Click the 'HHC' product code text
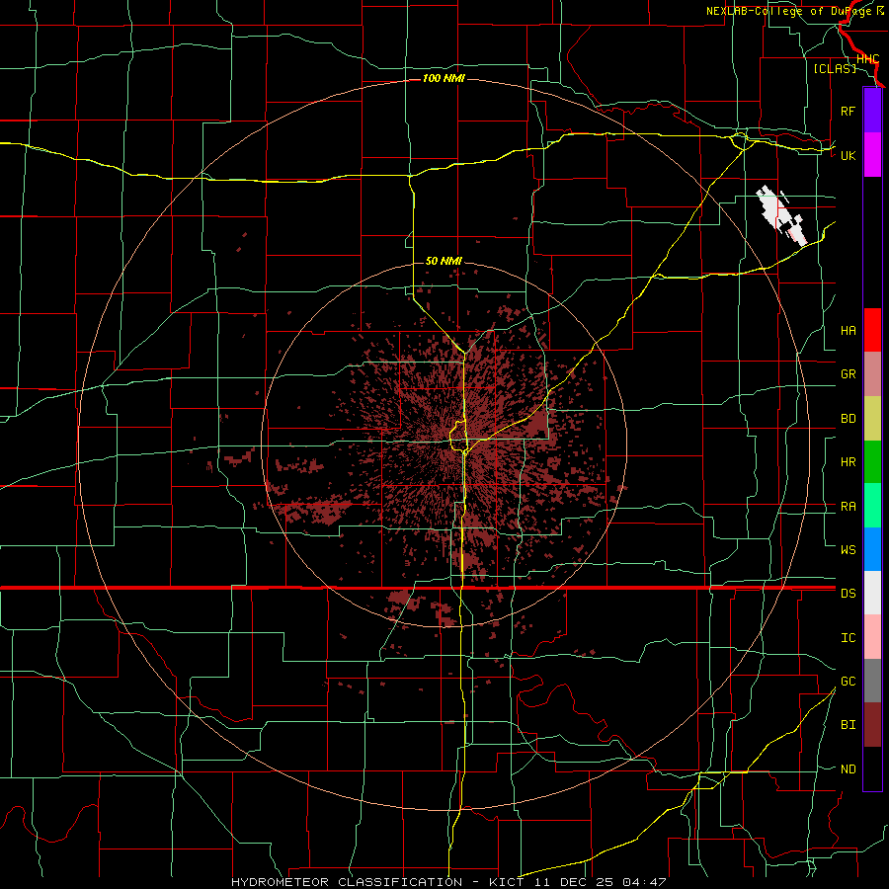Viewport: 889px width, 889px height. 867,59
